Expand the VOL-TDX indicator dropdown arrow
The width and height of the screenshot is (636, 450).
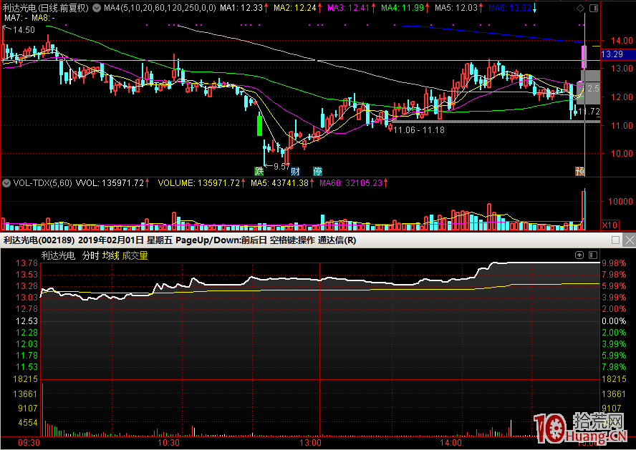coord(6,183)
